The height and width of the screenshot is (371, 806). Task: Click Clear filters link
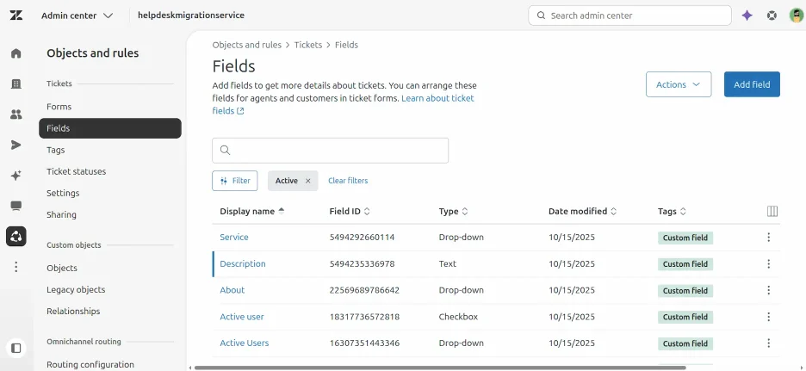(x=348, y=181)
